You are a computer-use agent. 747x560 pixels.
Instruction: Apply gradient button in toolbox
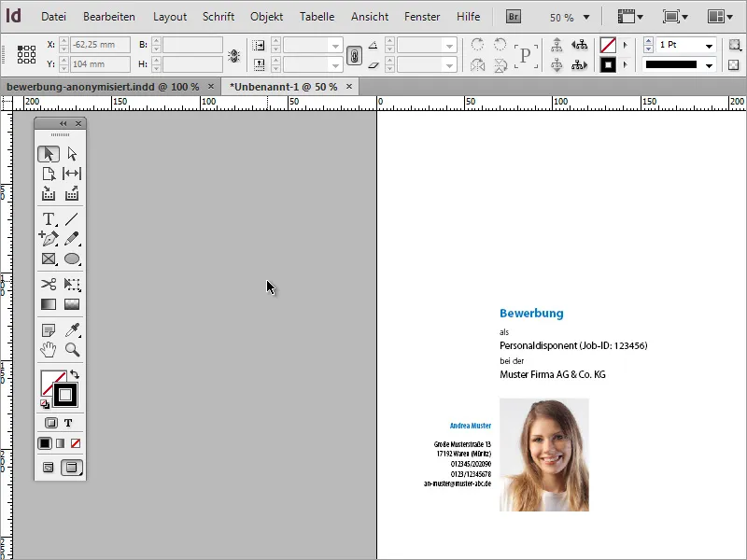[x=60, y=443]
